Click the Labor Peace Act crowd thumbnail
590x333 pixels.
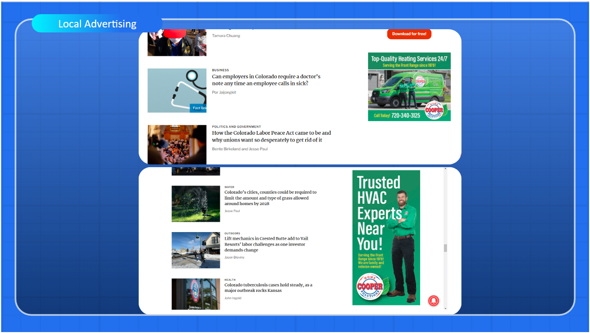177,144
